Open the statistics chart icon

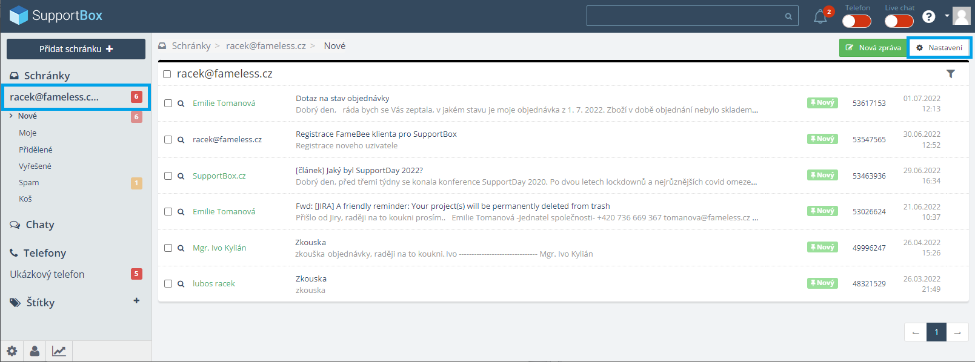click(x=59, y=351)
